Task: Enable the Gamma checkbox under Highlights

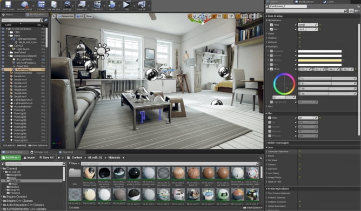Action: click(x=271, y=60)
